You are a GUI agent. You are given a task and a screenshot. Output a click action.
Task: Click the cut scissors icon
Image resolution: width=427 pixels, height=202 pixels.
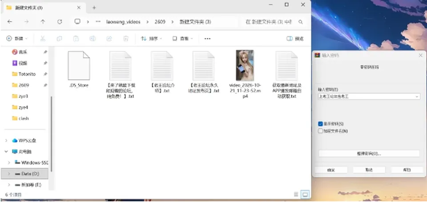pos(43,39)
